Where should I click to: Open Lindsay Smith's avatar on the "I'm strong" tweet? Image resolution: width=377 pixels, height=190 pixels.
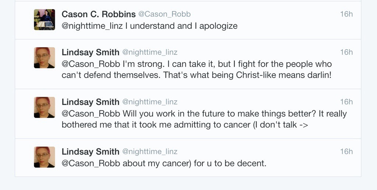pyautogui.click(x=45, y=58)
